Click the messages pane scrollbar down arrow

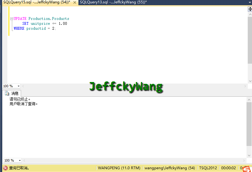point(249,155)
